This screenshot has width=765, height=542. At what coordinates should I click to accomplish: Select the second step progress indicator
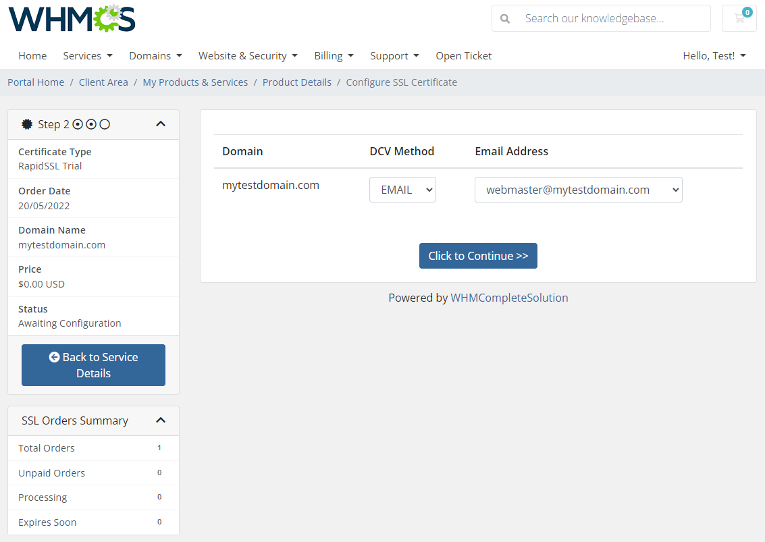tap(91, 124)
